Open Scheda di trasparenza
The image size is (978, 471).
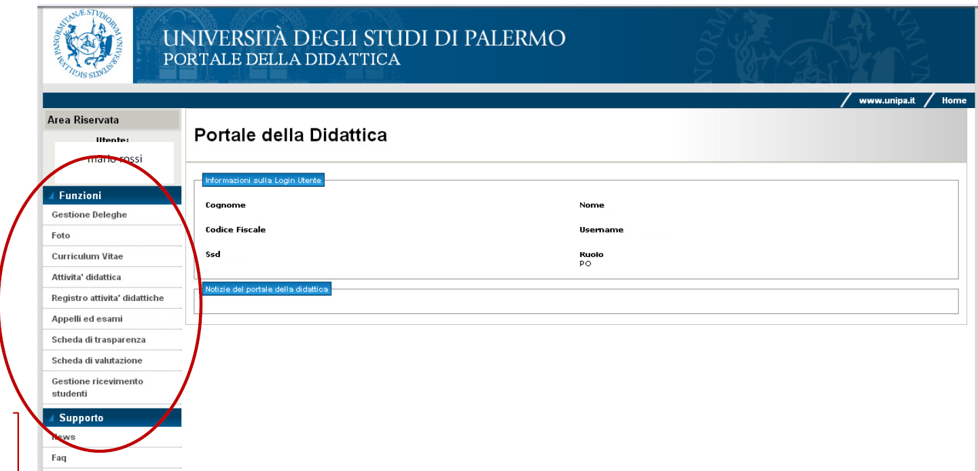tap(98, 340)
